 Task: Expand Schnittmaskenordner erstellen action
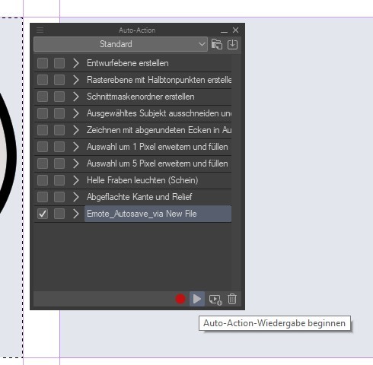pos(75,97)
